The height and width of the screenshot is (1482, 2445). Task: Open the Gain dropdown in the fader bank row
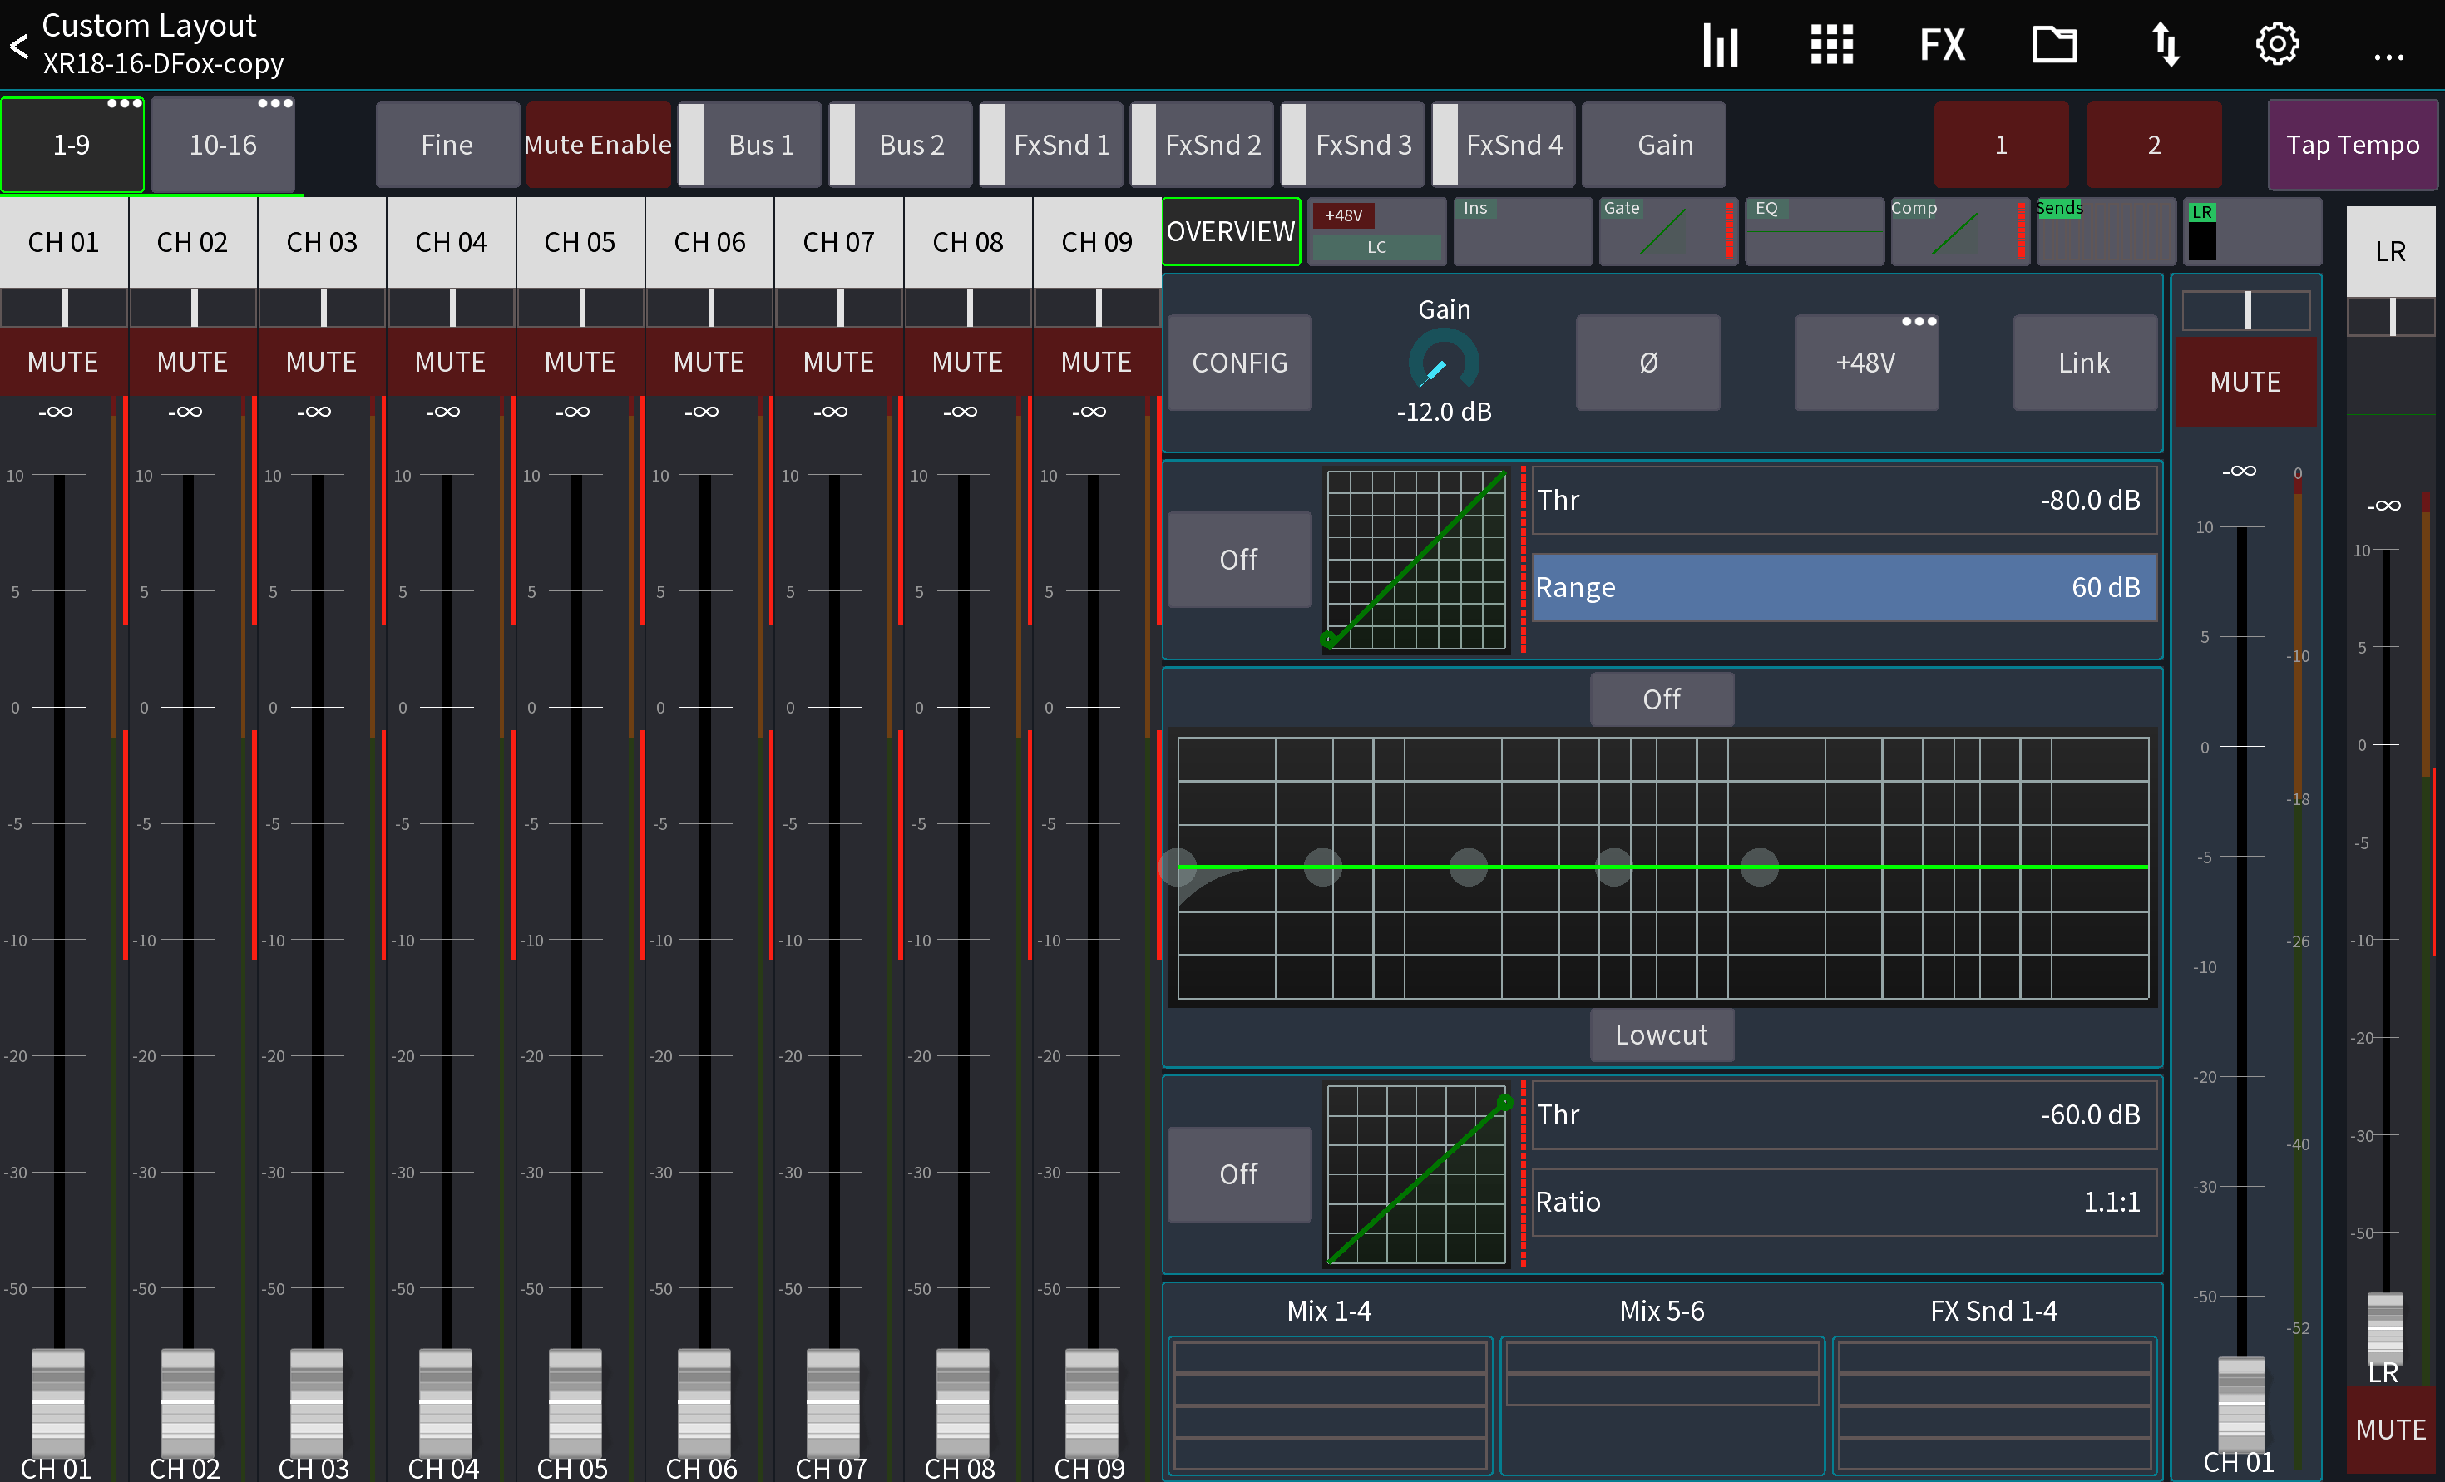pos(1654,144)
